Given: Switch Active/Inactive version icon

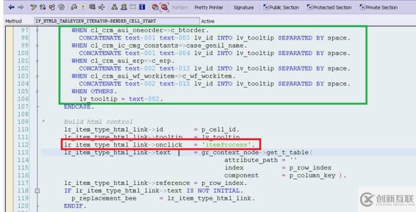Looking at the screenshot, I should point(42,7).
